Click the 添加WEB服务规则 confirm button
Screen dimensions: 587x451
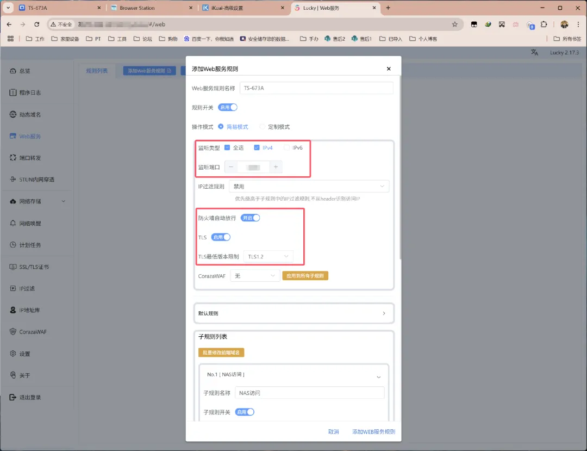(373, 431)
